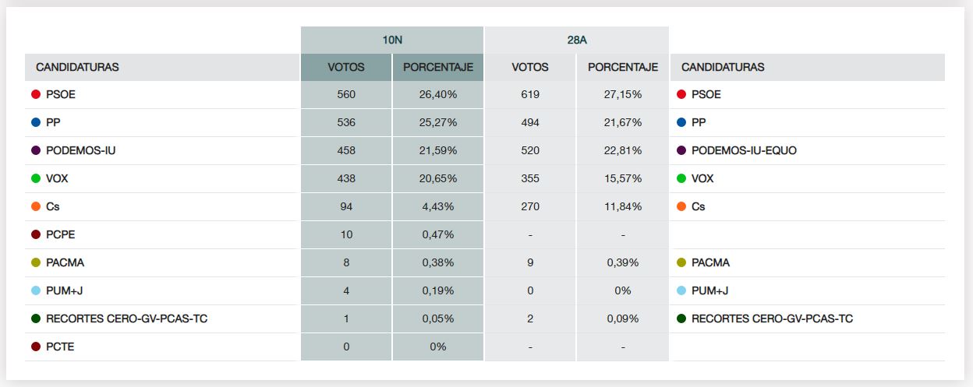Click the 26,40% PSOE percentage cell
Screen dimensions: 973x387
pyautogui.click(x=438, y=94)
